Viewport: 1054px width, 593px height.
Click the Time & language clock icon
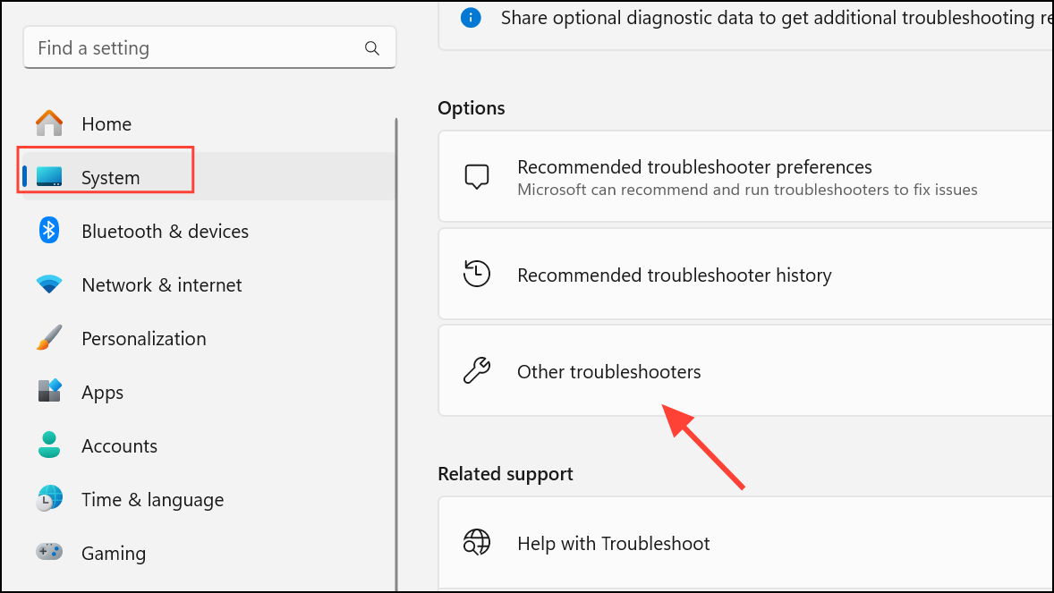pos(49,499)
